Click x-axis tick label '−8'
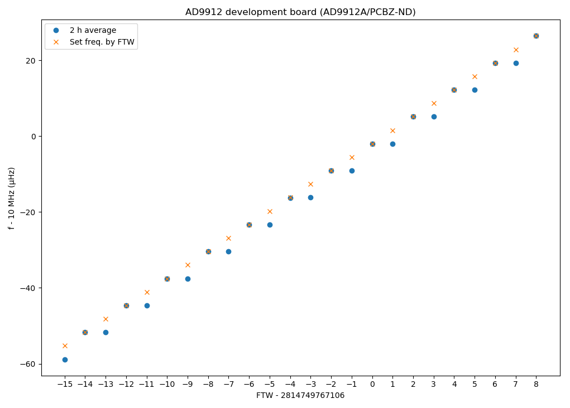Screen dimensions: 570x408 [x=208, y=385]
